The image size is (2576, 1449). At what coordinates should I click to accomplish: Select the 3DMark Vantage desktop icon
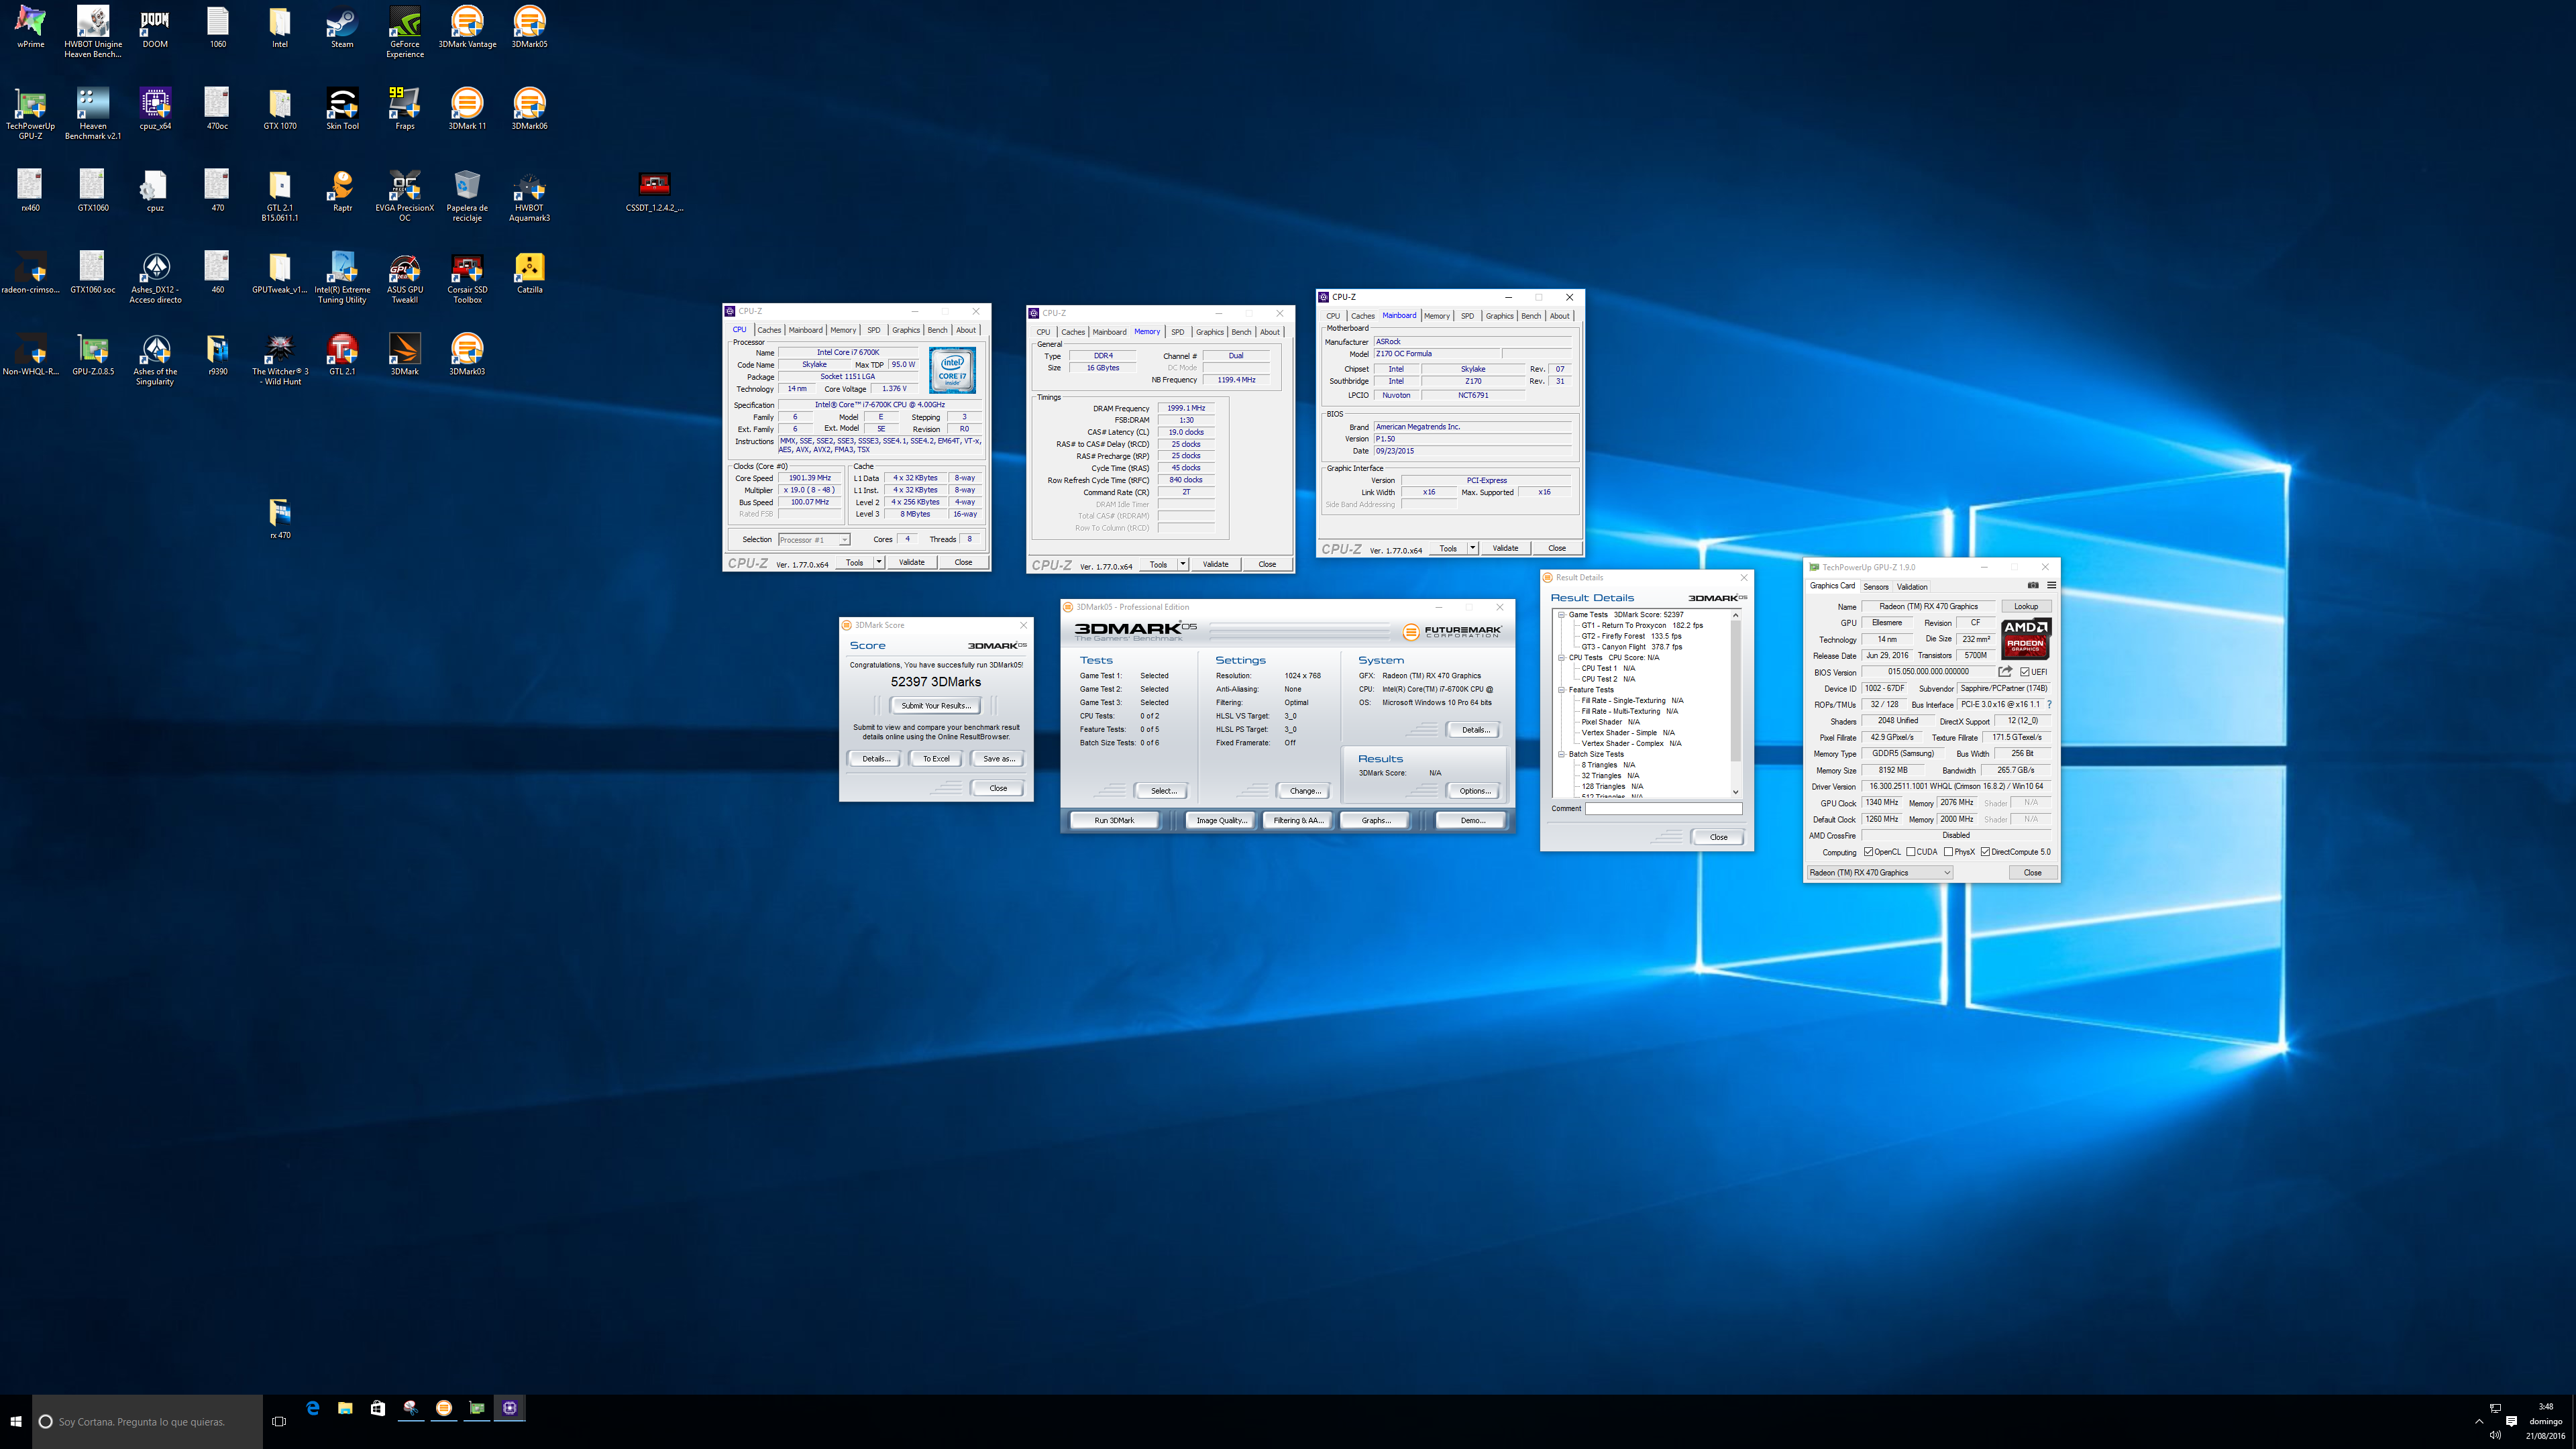pyautogui.click(x=467, y=28)
